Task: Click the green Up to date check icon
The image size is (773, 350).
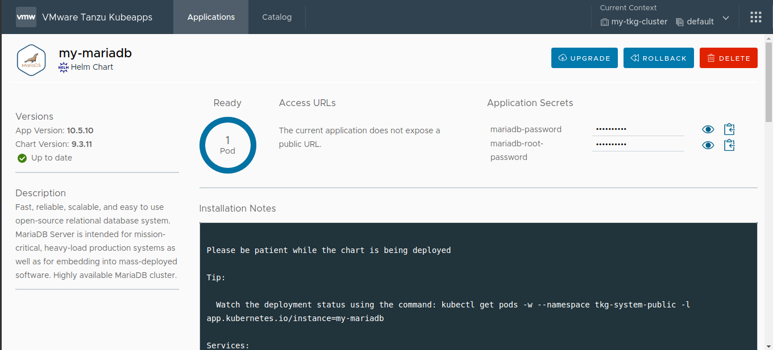Action: click(22, 158)
